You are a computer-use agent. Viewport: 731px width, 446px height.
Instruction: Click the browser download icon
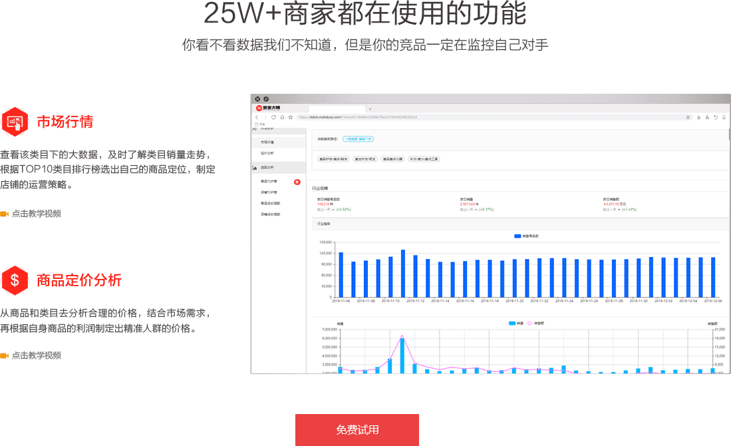point(698,117)
